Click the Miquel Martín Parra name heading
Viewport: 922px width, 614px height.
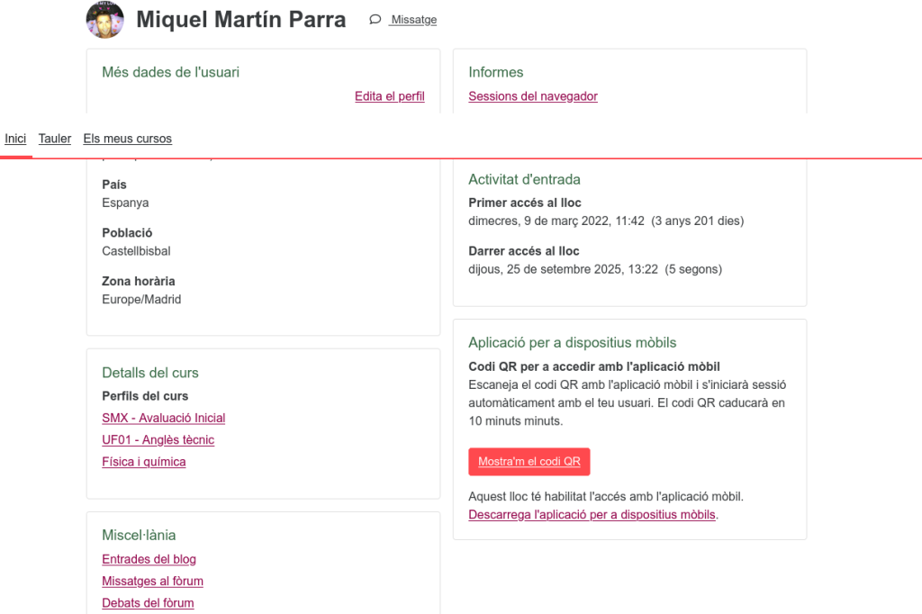(x=240, y=20)
